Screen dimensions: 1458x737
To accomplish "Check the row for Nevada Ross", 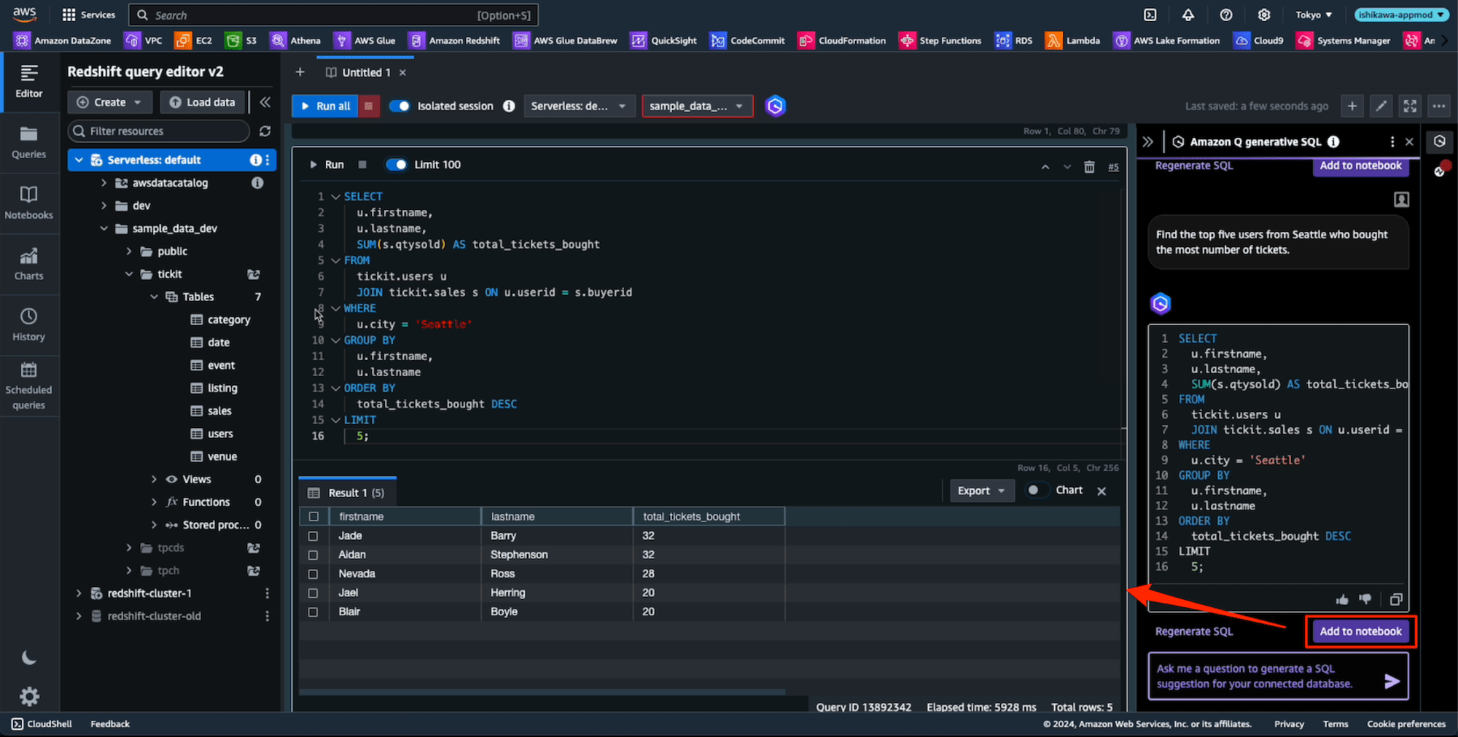I will (x=313, y=574).
